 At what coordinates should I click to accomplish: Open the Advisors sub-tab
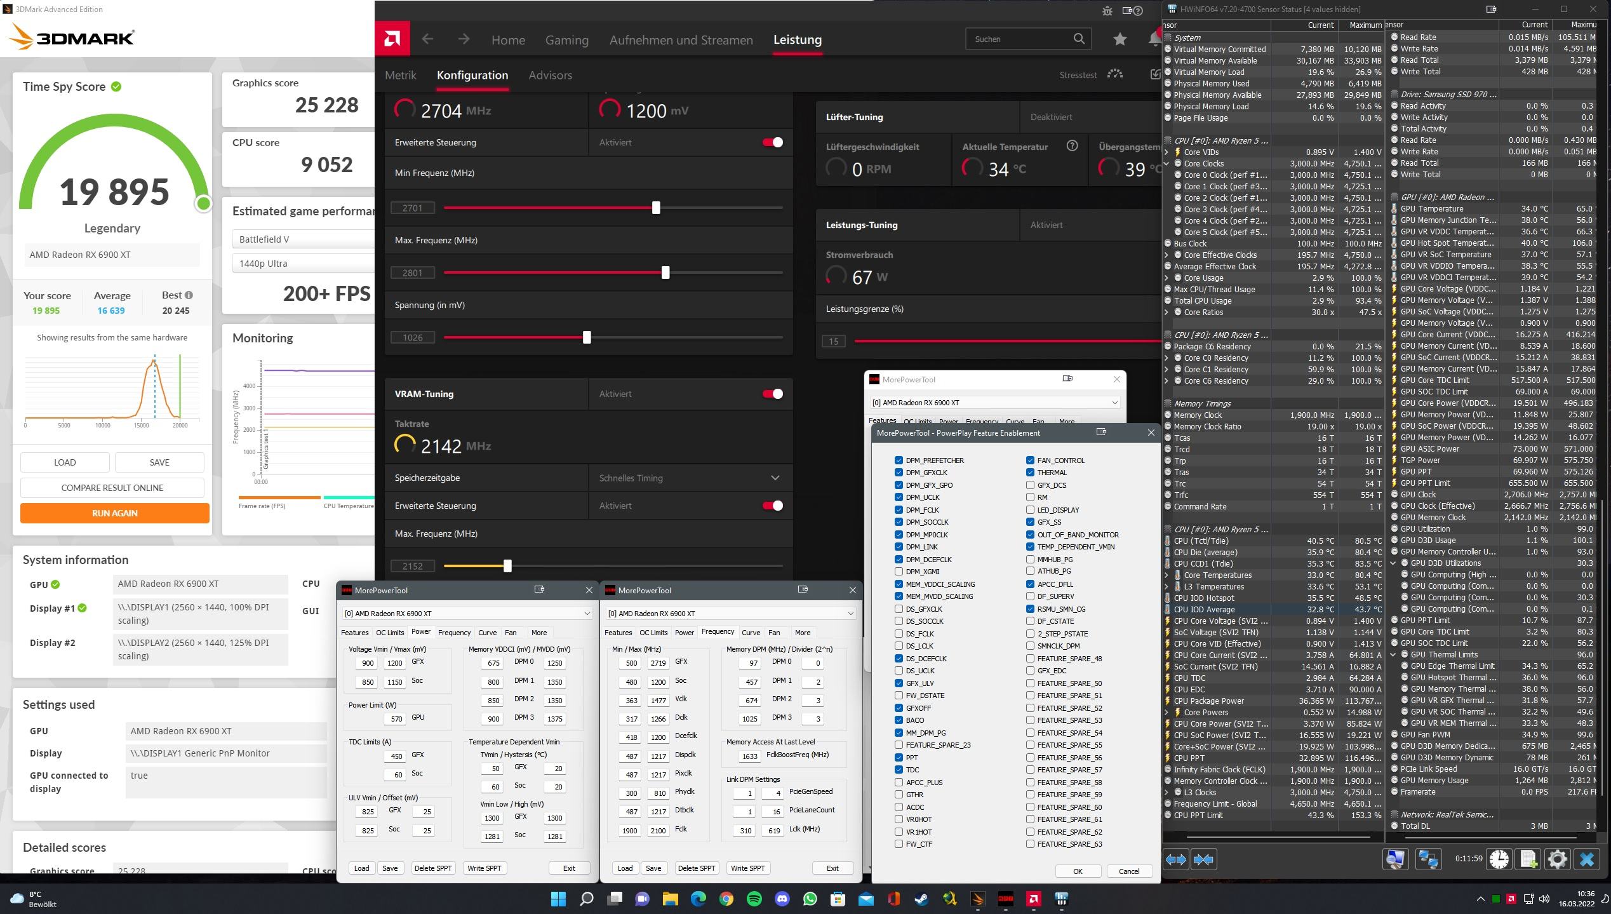coord(550,75)
